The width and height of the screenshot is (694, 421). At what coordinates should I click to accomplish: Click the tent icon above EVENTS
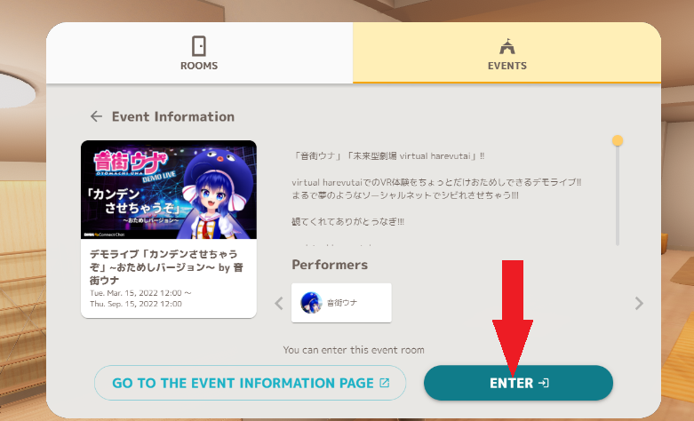tap(507, 46)
